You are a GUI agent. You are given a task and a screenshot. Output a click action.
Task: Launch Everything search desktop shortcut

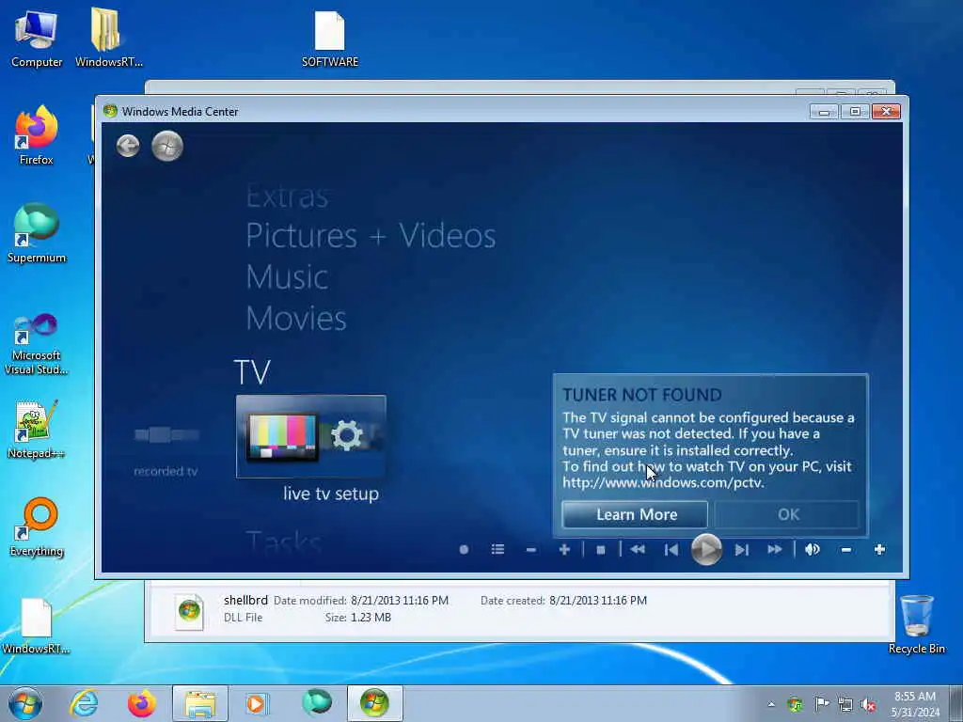pyautogui.click(x=37, y=526)
